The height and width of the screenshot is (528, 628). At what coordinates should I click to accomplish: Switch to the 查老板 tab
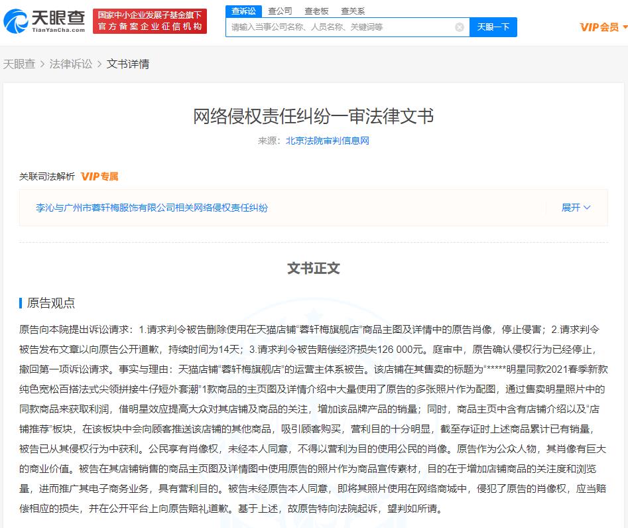316,11
